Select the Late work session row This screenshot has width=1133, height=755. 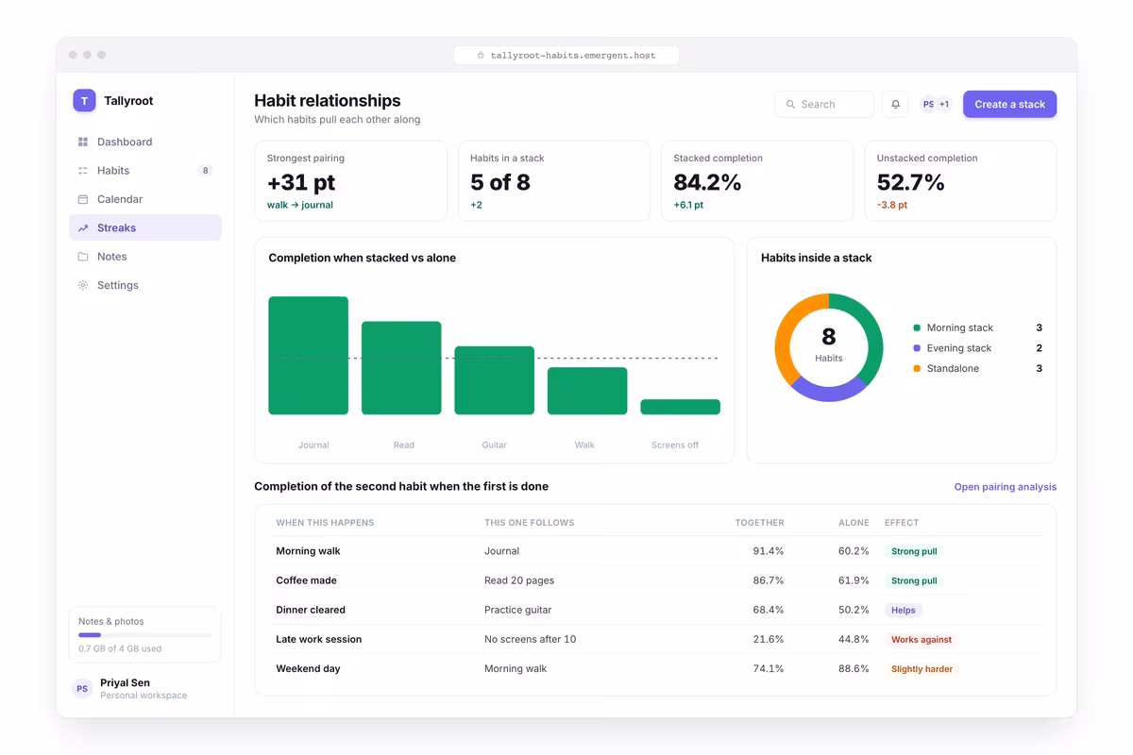655,639
